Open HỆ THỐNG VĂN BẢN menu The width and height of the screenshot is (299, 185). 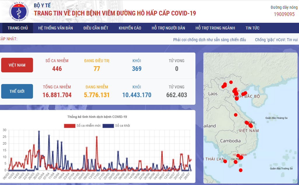[x=55, y=28]
